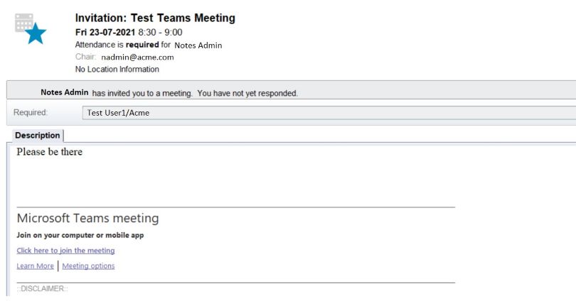Open the "Click here to join the meeting" link
The image size is (576, 301).
coord(65,251)
